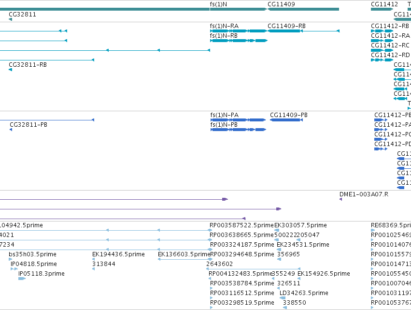
Task: Select protein fs(1)N-PA
Action: pyautogui.click(x=225, y=115)
